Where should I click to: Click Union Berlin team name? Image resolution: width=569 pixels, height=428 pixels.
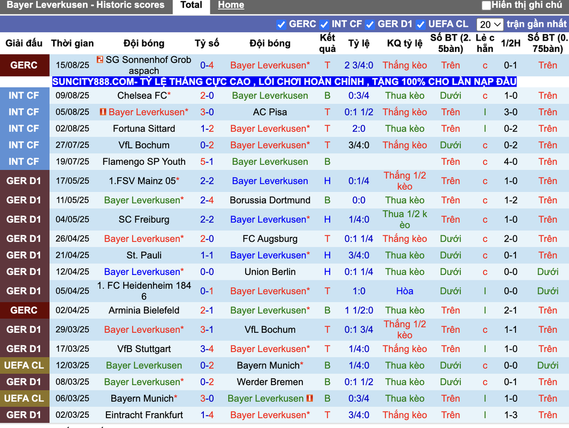270,272
